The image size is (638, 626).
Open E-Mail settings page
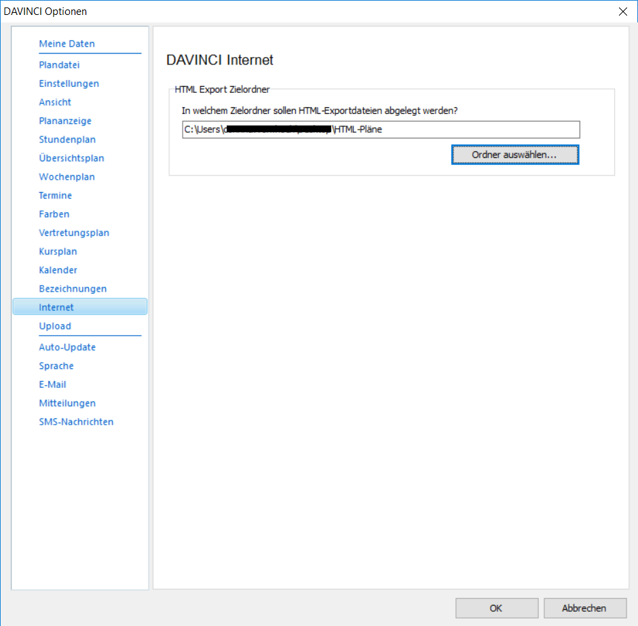(54, 385)
